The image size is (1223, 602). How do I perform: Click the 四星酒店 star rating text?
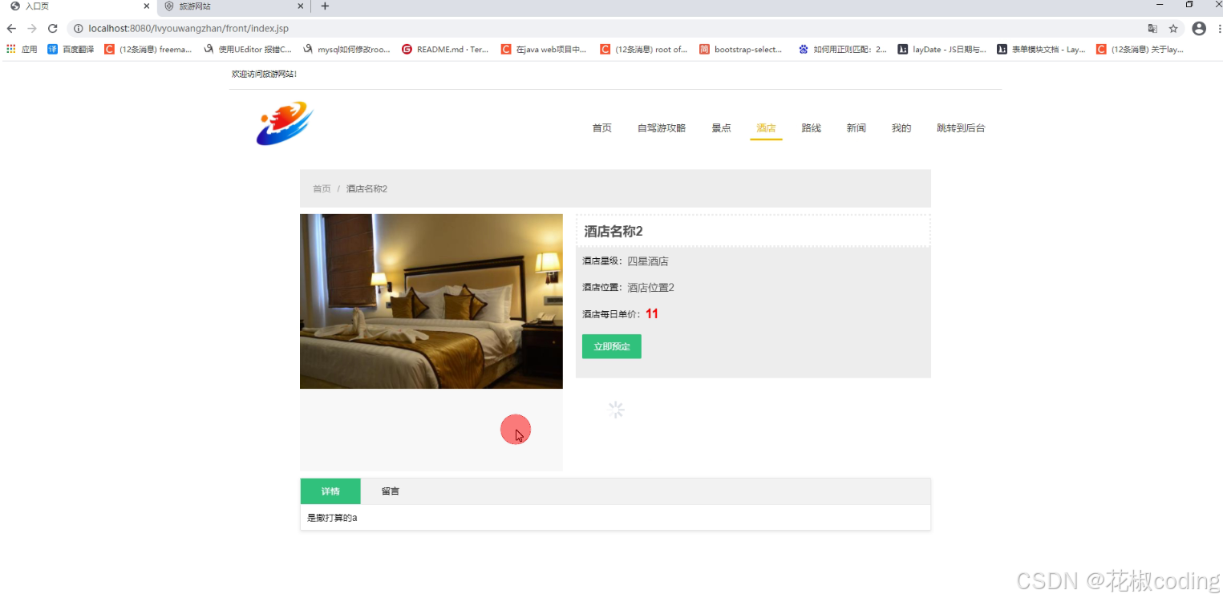point(648,261)
